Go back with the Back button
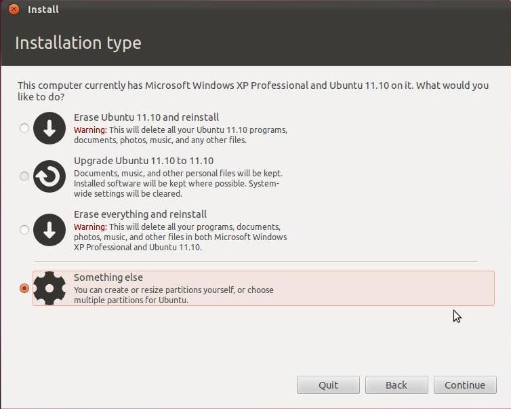511x409 pixels. pyautogui.click(x=396, y=385)
